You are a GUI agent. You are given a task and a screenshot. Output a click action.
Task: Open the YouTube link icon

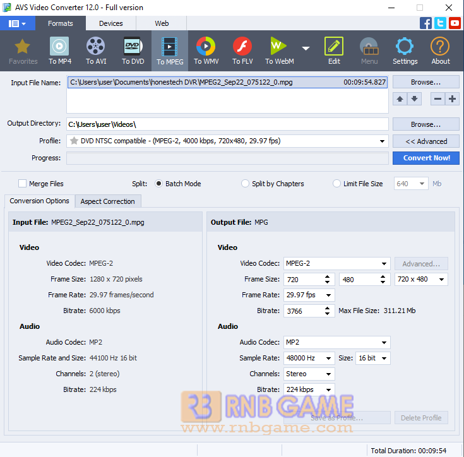(455, 23)
